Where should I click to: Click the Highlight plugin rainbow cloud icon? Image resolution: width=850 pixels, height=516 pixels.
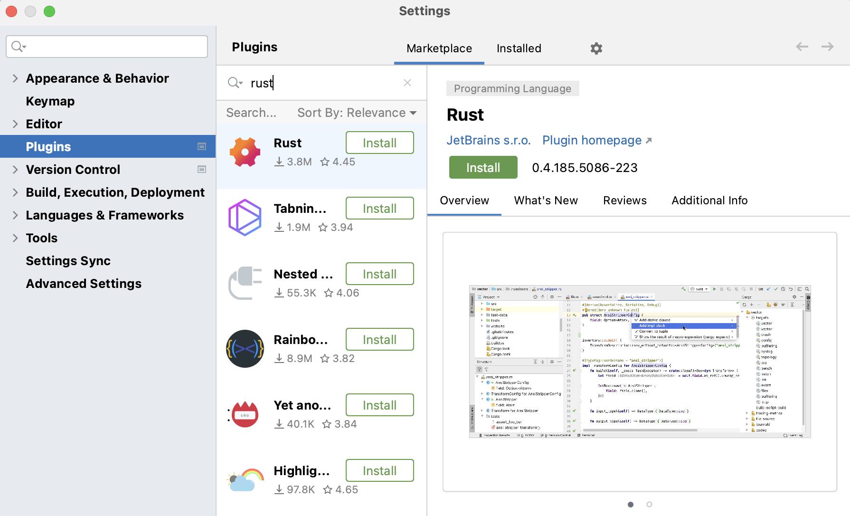click(245, 480)
